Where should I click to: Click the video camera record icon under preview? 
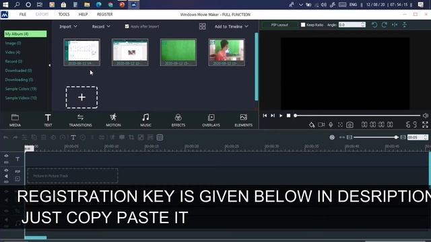[321, 125]
